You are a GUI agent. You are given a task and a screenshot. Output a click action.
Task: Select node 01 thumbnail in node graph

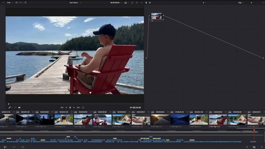(x=157, y=17)
